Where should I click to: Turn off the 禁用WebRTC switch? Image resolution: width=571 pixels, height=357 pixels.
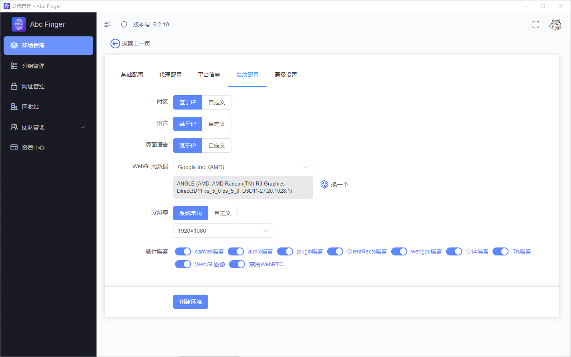[x=237, y=264]
